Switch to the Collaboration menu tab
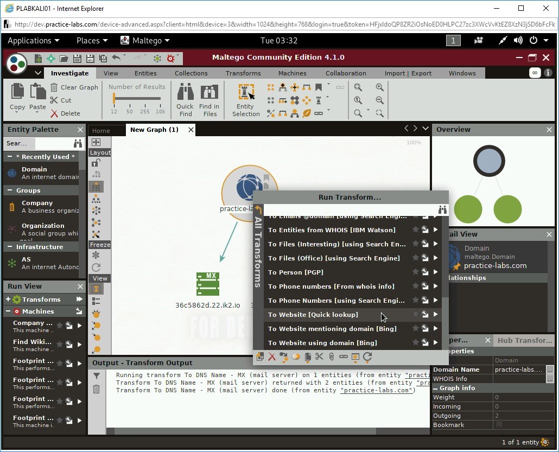Viewport: 559px width, 452px height. point(346,73)
